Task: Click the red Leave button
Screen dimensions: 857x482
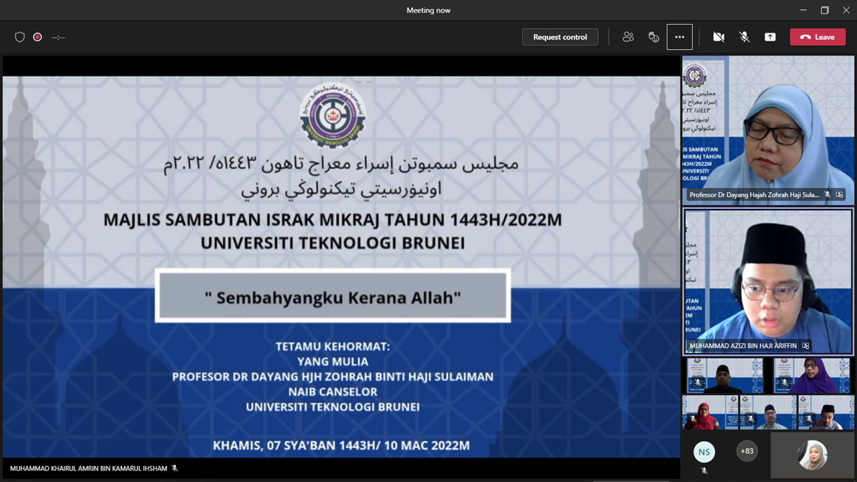Action: pos(817,37)
